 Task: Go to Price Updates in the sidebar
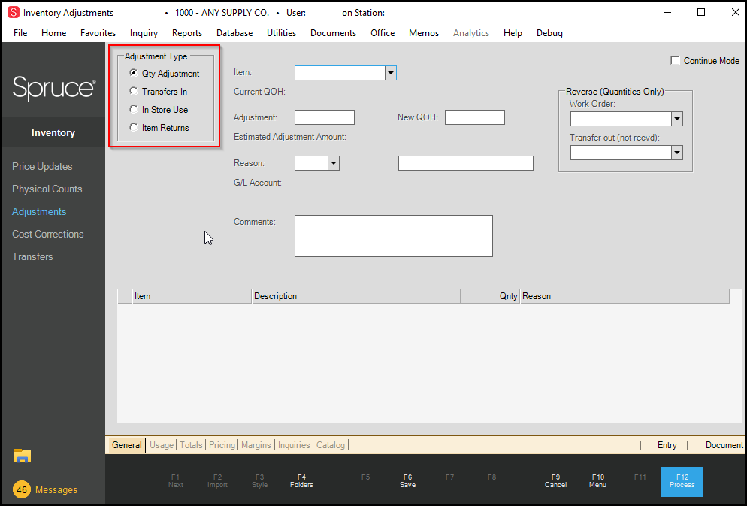(42, 166)
